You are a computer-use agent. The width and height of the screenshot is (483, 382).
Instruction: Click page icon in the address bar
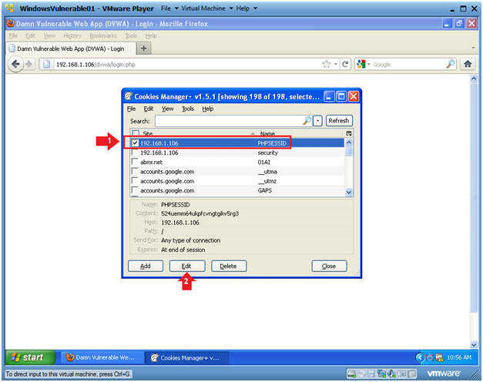[x=47, y=64]
